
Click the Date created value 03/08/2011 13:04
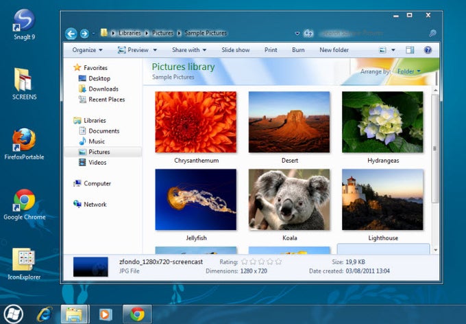pyautogui.click(x=367, y=271)
